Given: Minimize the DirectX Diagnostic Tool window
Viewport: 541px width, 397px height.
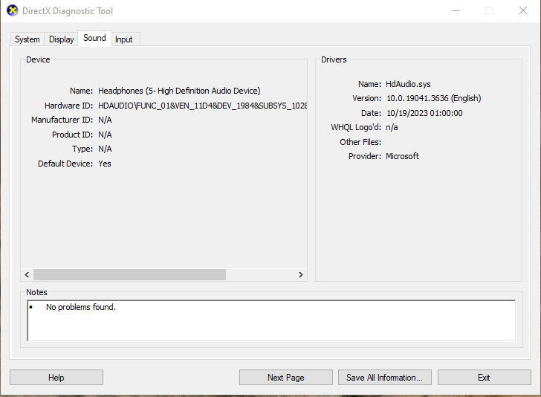Looking at the screenshot, I should 454,11.
